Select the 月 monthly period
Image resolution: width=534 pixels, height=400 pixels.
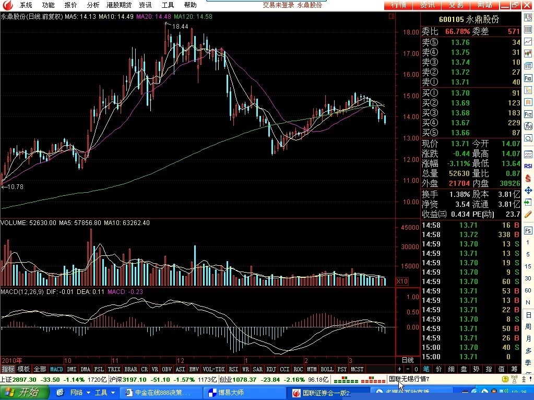click(x=528, y=339)
